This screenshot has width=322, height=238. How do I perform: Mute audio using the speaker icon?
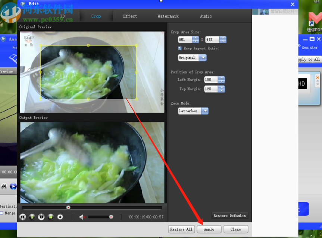(81, 217)
